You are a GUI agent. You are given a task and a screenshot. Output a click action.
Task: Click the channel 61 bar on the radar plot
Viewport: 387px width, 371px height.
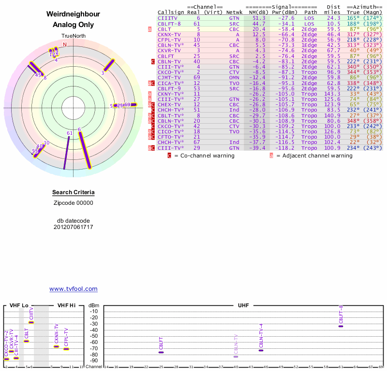[67, 153]
